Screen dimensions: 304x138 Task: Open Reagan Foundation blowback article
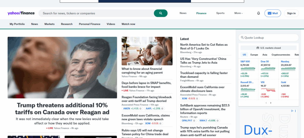coord(147,99)
